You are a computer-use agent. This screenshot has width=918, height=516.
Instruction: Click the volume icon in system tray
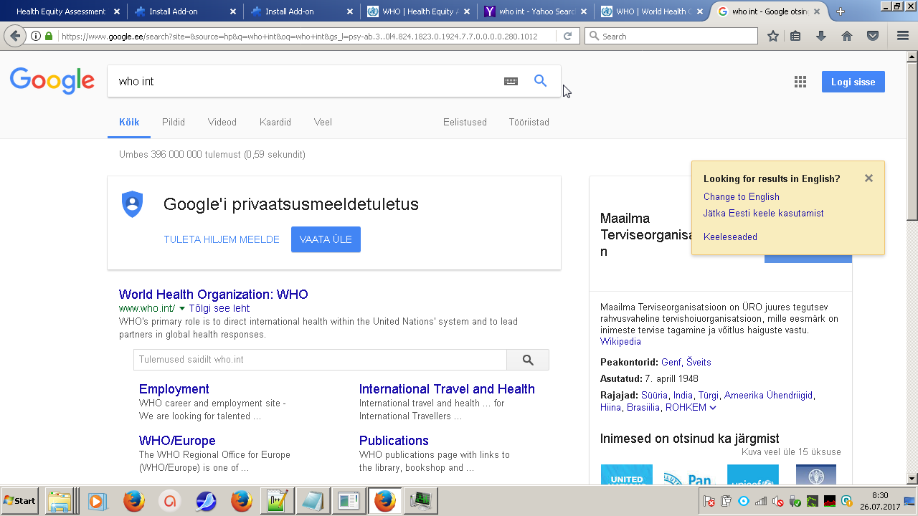click(x=777, y=501)
